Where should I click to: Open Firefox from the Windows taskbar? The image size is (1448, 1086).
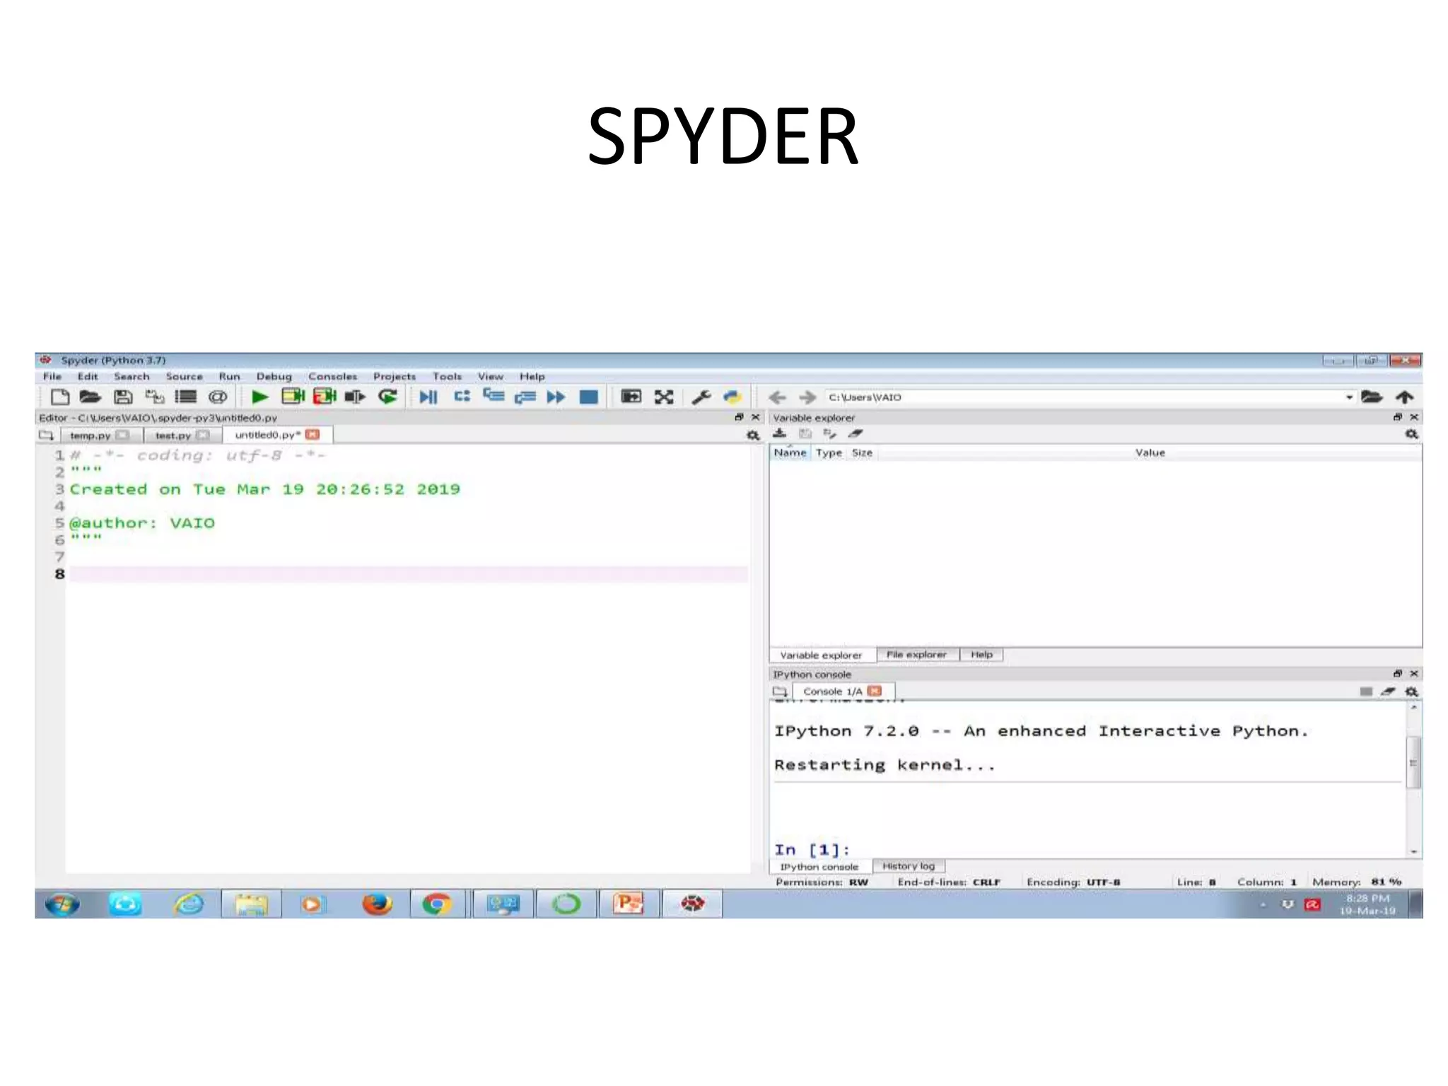pyautogui.click(x=377, y=904)
